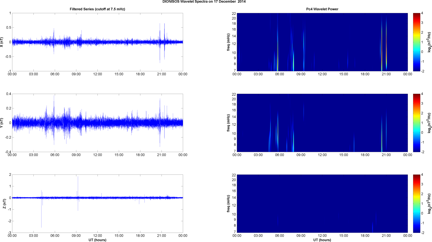The width and height of the screenshot is (432, 242).
Task: Select freq (mHz) label of top spectrogram
Action: tap(228, 42)
